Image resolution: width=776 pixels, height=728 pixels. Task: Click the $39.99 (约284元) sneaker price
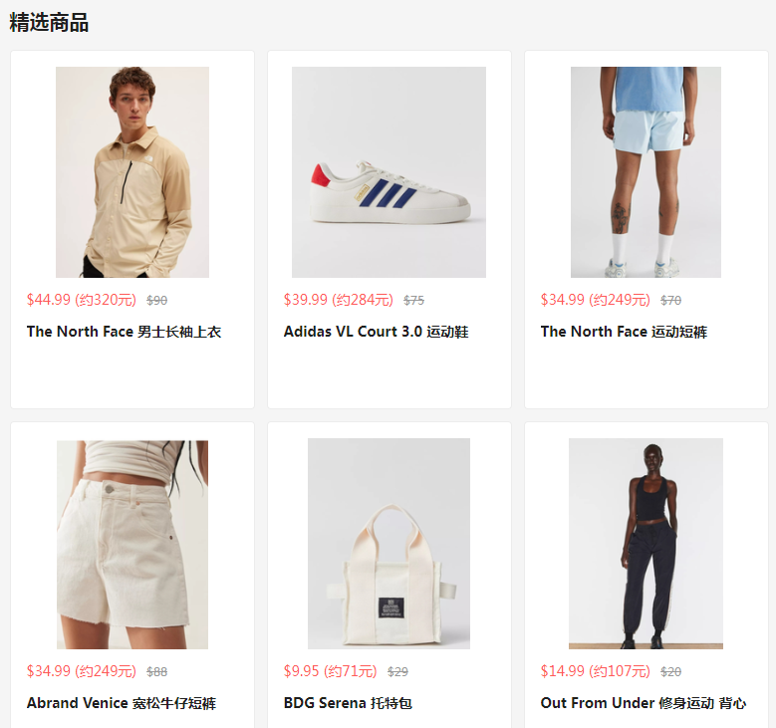coord(338,300)
